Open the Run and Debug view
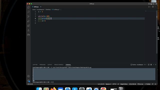The image size is (160, 90). coord(28,21)
